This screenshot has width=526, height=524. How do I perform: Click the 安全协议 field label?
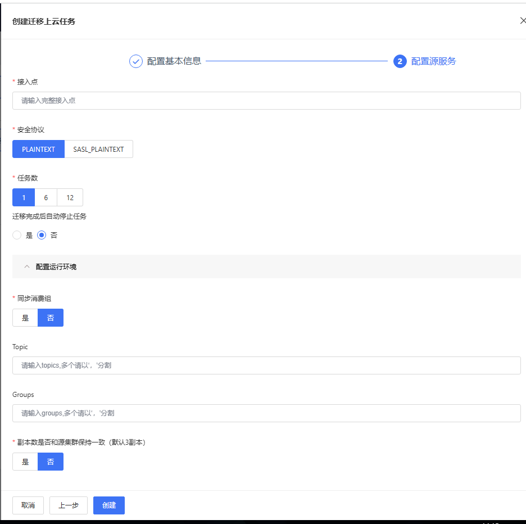click(31, 129)
